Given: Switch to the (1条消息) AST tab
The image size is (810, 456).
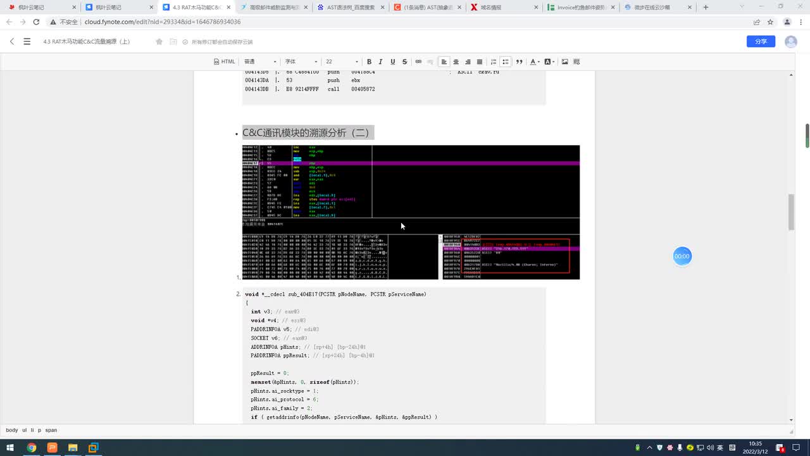Looking at the screenshot, I should point(427,8).
